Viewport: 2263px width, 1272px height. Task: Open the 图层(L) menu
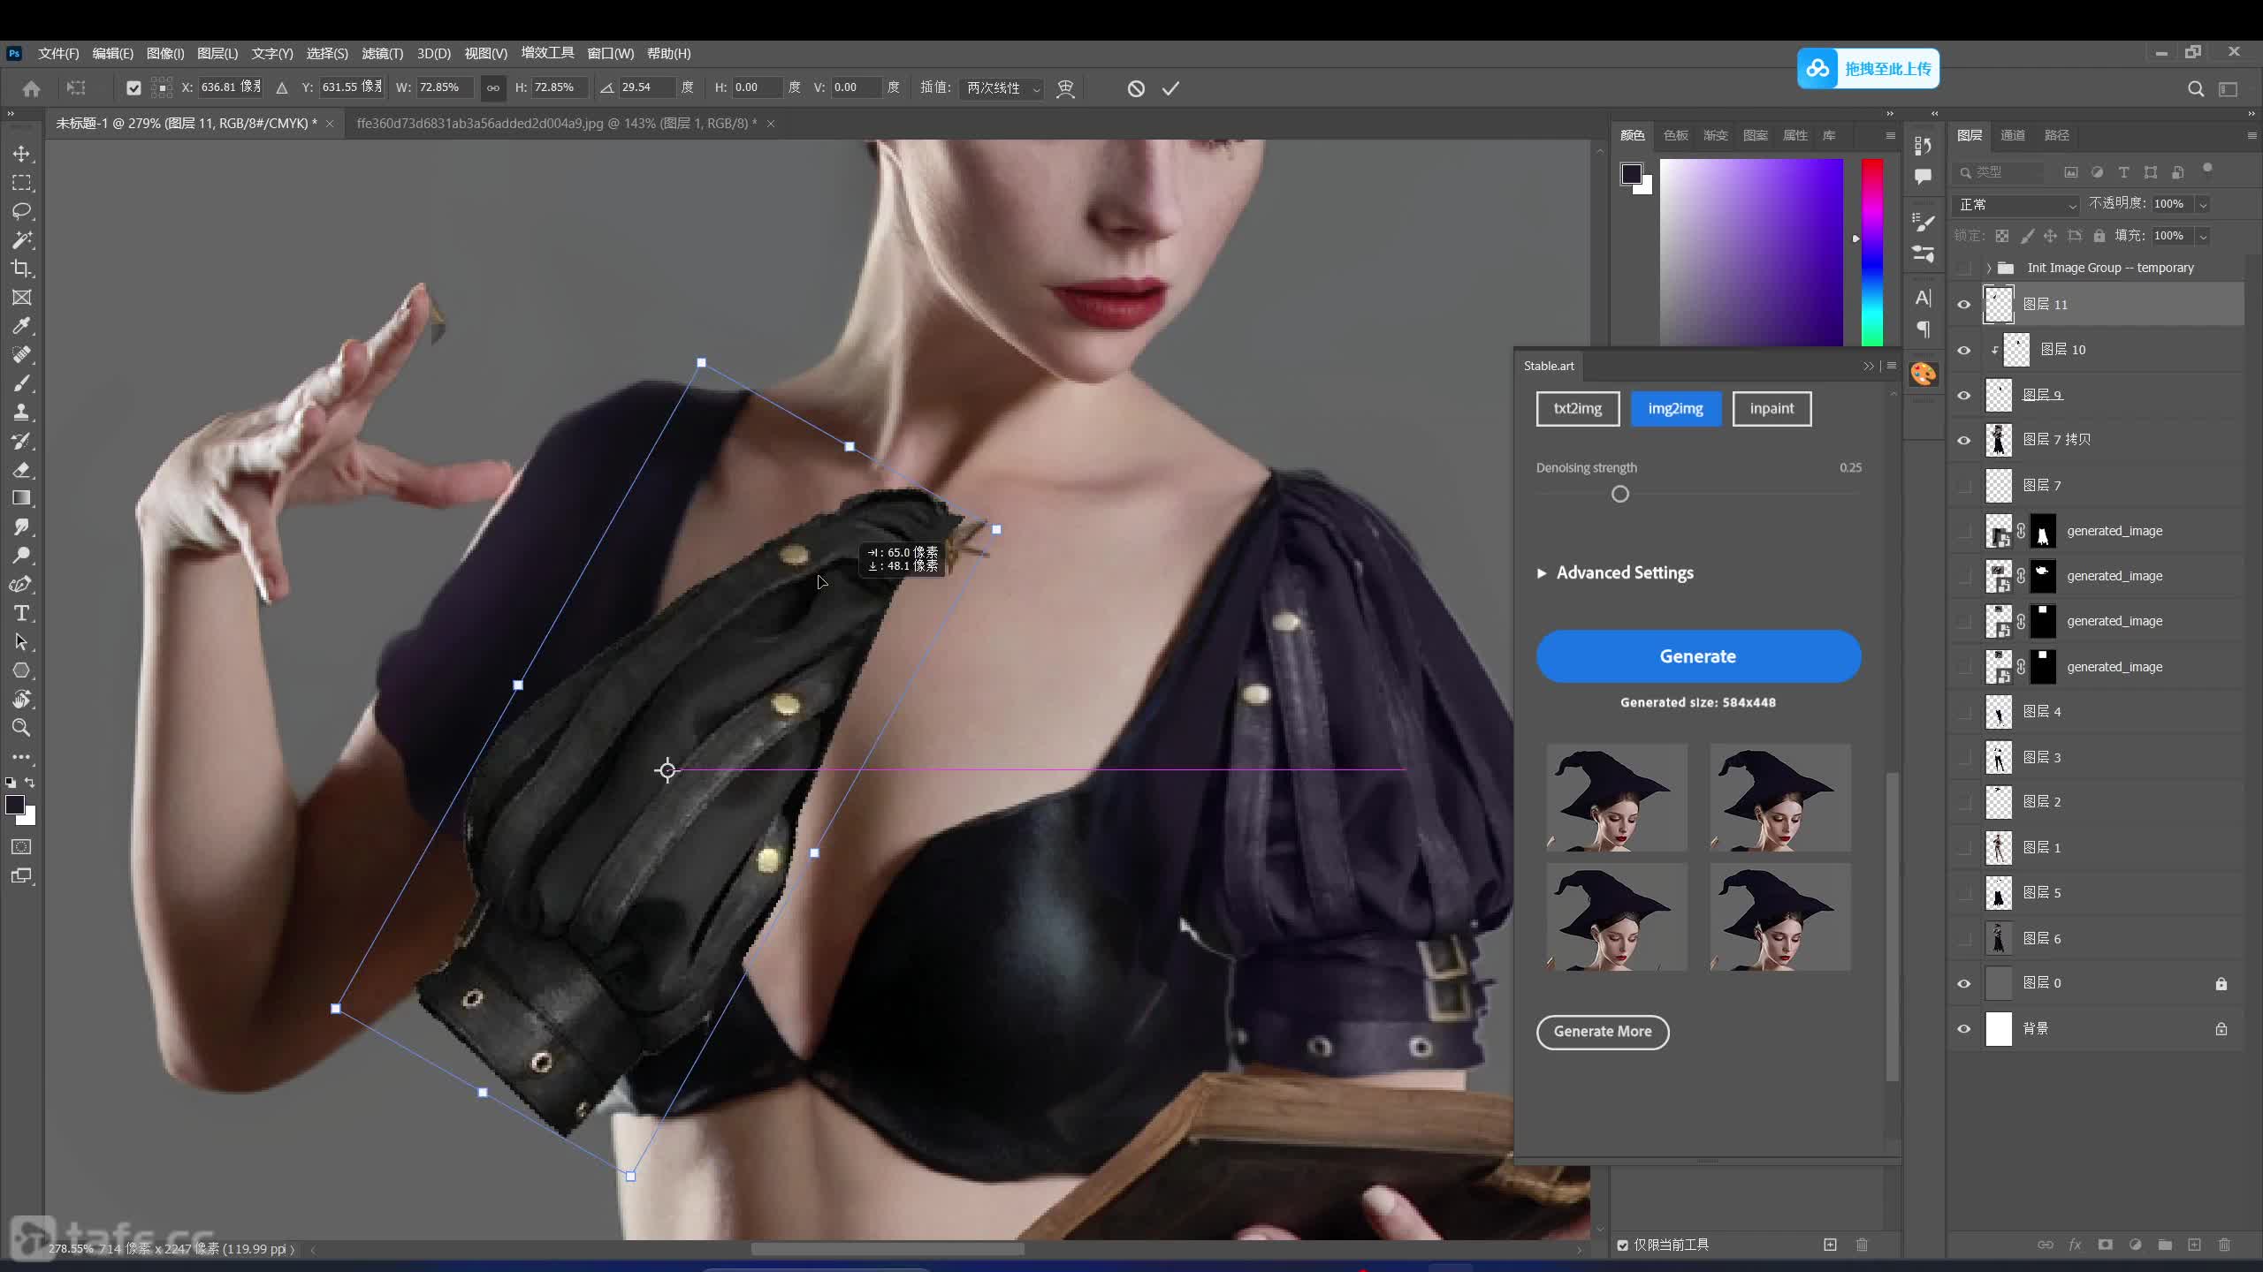[x=217, y=53]
